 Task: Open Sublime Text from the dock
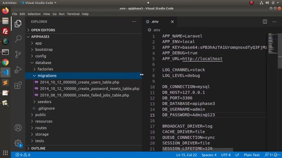[x=5, y=83]
